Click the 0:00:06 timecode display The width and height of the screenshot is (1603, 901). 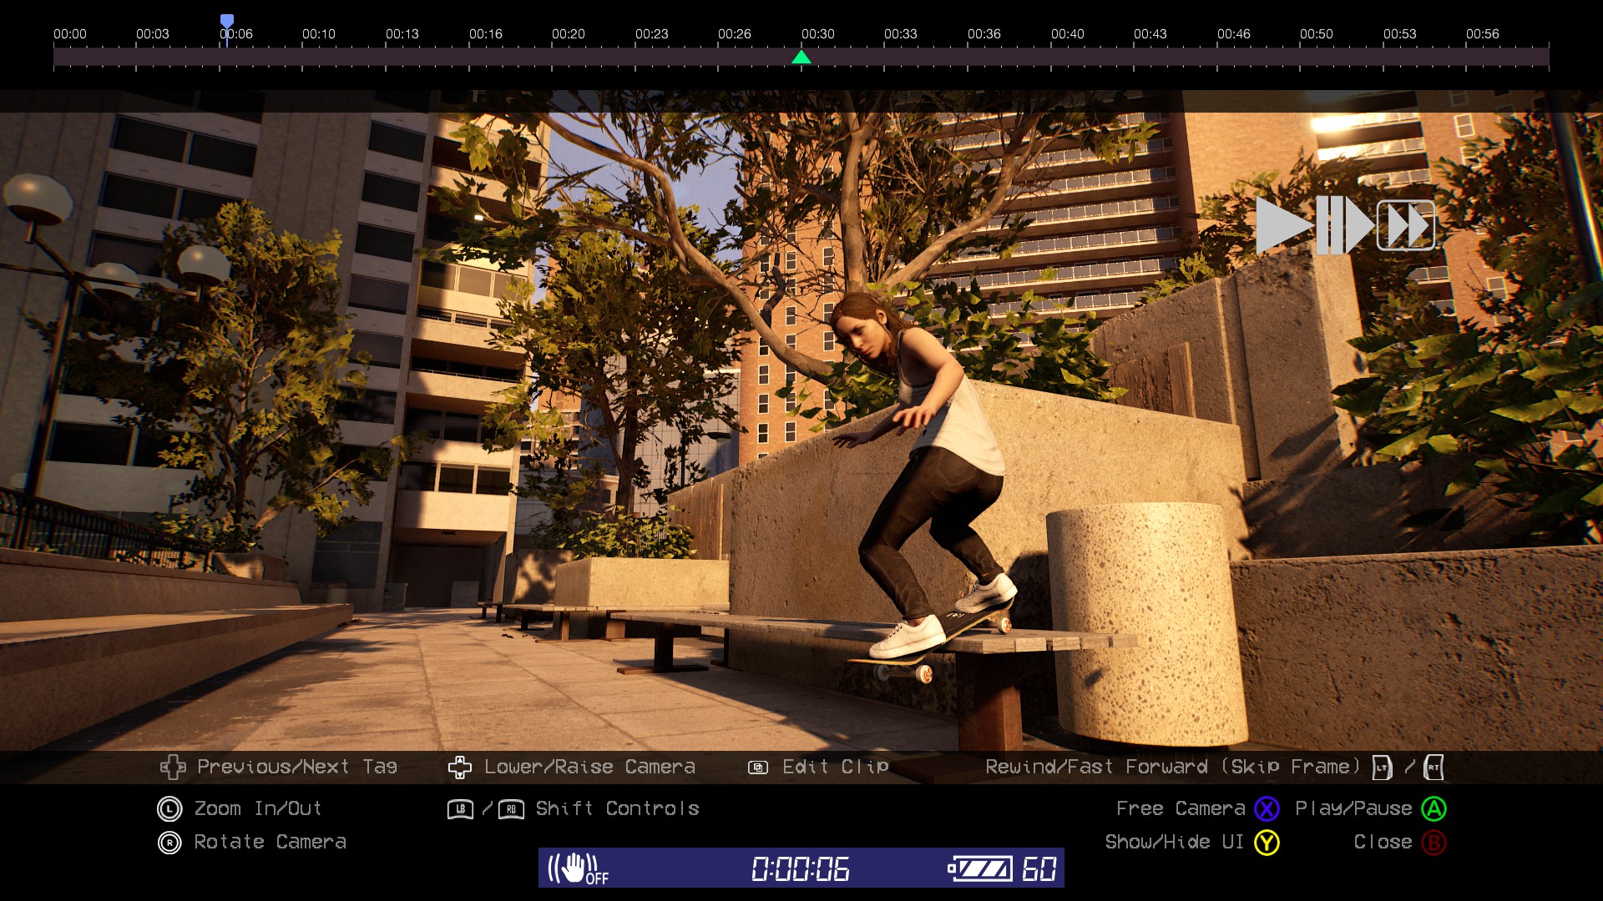[x=800, y=868]
